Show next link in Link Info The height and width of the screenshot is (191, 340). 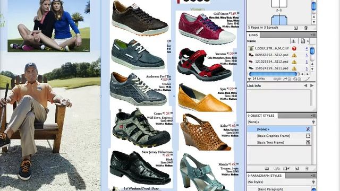(x=312, y=86)
